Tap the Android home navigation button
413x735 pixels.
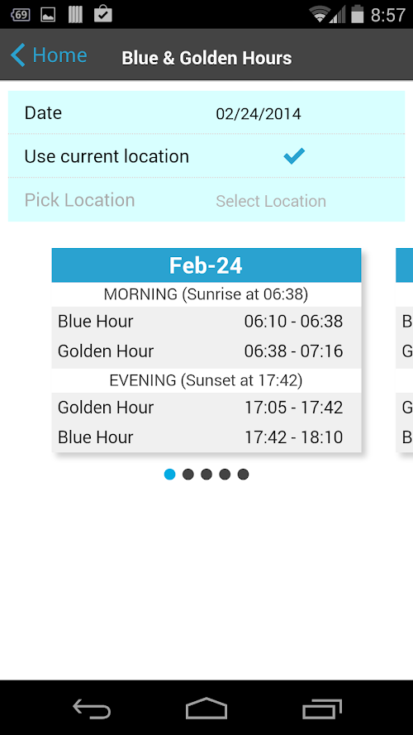[206, 709]
